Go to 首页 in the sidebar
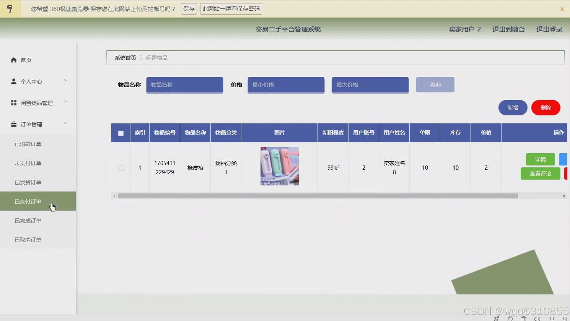This screenshot has height=321, width=570. [26, 60]
